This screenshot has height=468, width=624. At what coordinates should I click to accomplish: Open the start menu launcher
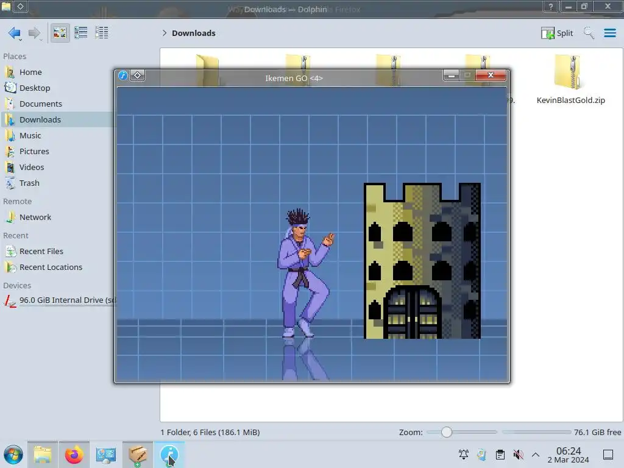[x=13, y=455]
